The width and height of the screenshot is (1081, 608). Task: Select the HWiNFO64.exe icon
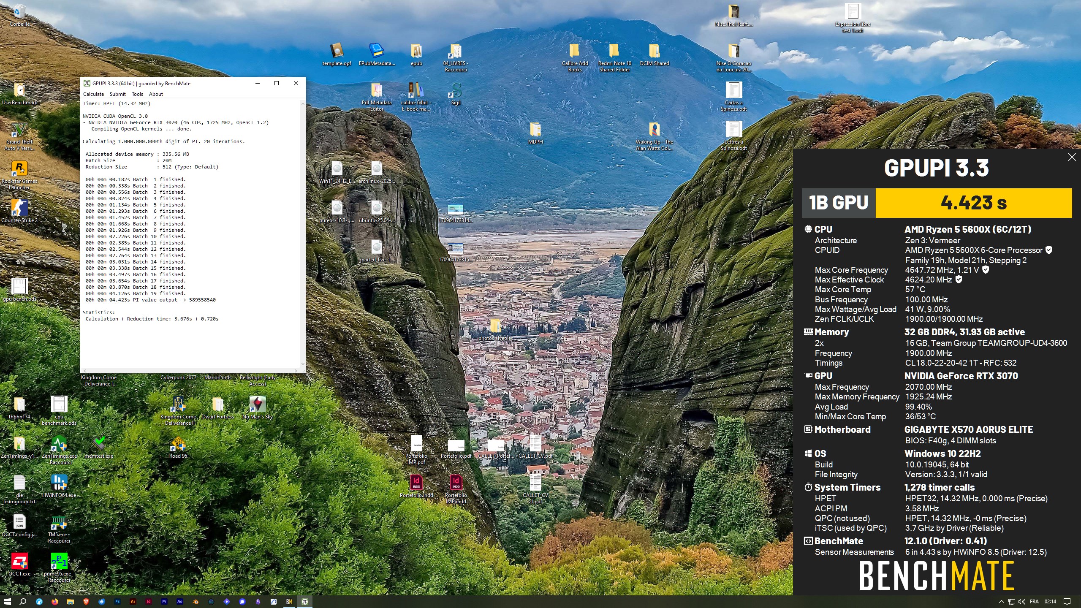(x=59, y=486)
